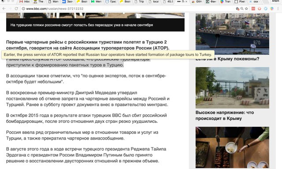Switch to the Gmail Inbox tab
Image resolution: width=282 pixels, height=169 pixels.
coord(25,2)
